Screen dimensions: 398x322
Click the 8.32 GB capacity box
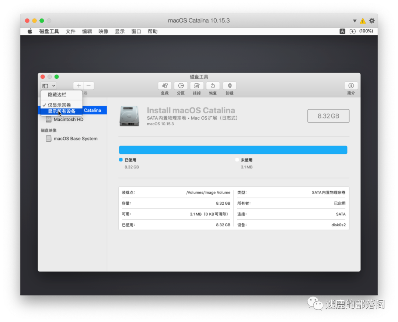[x=328, y=116]
